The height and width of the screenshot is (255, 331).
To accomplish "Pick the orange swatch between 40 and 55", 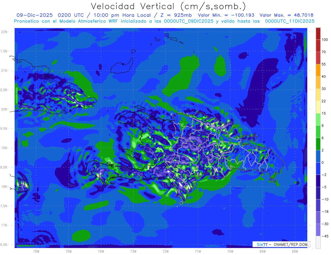I will tap(318, 70).
